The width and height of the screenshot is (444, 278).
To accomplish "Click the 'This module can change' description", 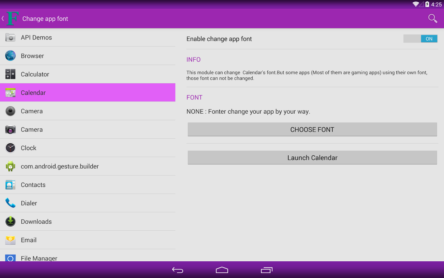I will coord(307,75).
